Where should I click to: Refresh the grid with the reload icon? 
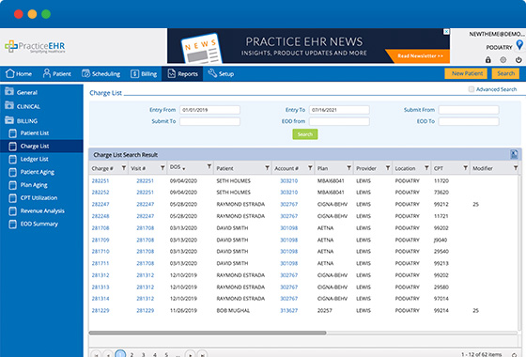click(515, 355)
